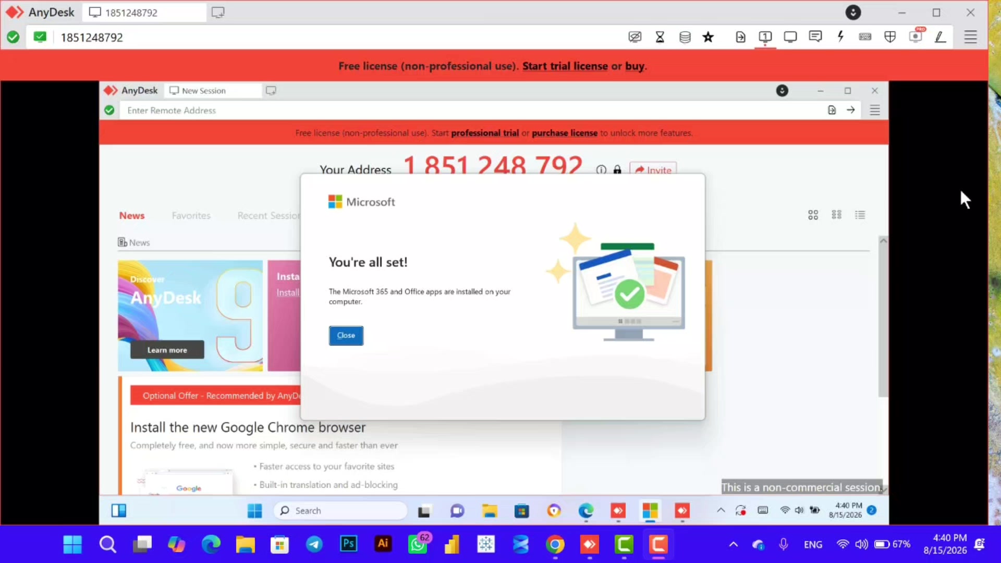1001x563 pixels.
Task: Click Learn more on the Discover AnyDesk 9 card
Action: pos(167,350)
